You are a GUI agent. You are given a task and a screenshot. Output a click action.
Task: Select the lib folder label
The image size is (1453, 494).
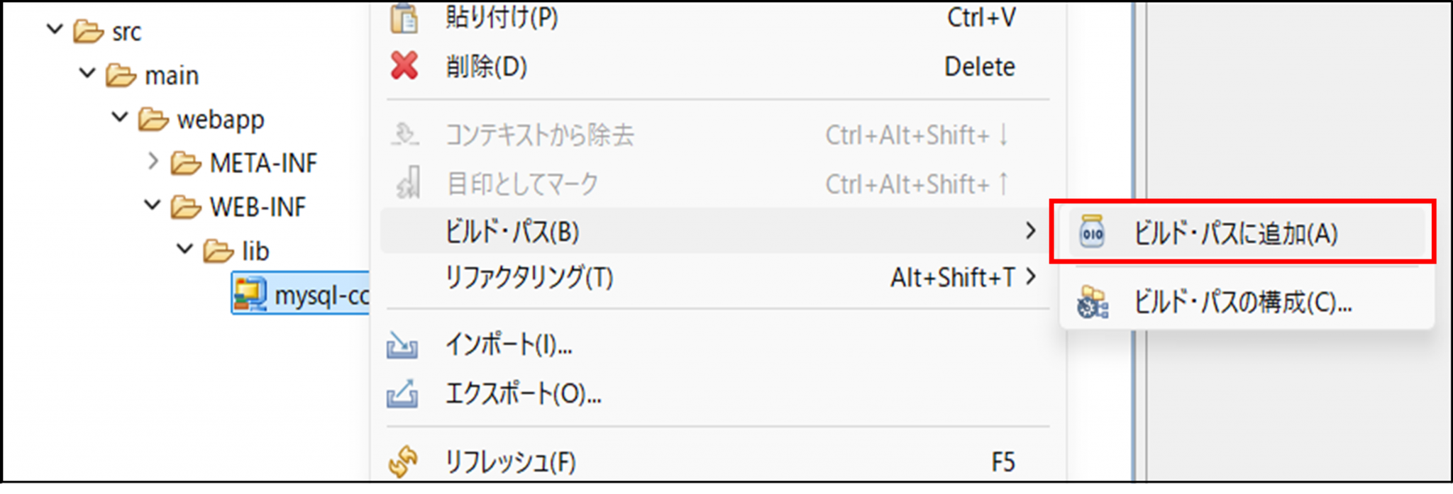click(255, 251)
